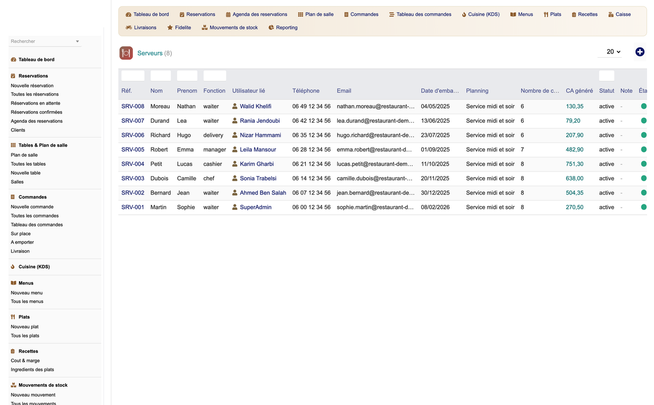Viewport: 654px width, 405px height.
Task: Open the Mouvements de stock tab in top bar
Action: (x=229, y=27)
